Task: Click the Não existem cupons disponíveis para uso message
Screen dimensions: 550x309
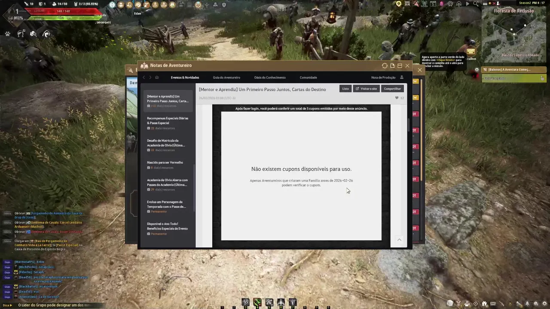Action: [x=301, y=169]
